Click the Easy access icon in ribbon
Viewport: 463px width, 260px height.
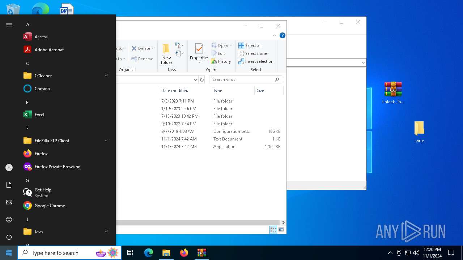(180, 53)
